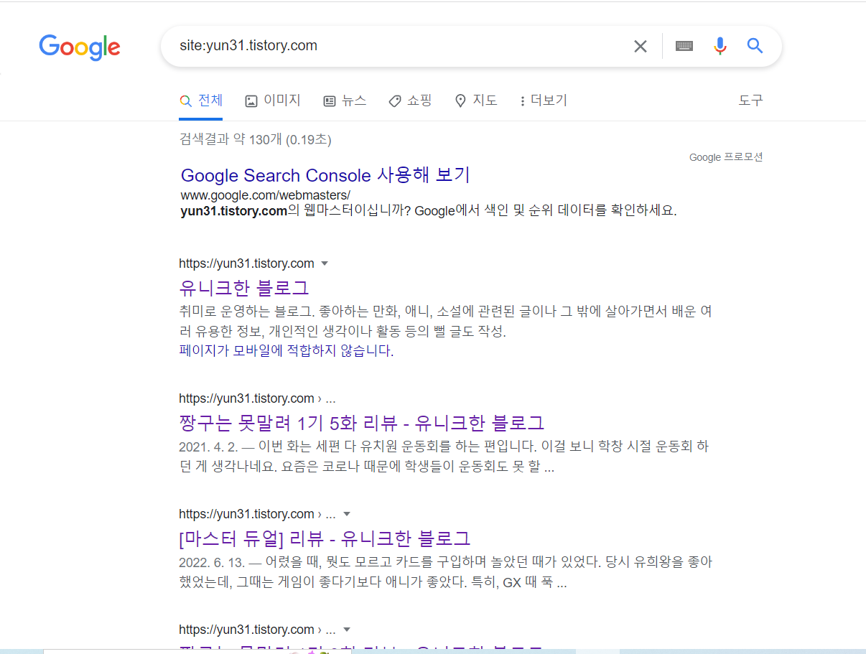Click 취미로 운영하는 블로그 description snippet
Viewport: 866px width, 654px height.
pos(445,322)
